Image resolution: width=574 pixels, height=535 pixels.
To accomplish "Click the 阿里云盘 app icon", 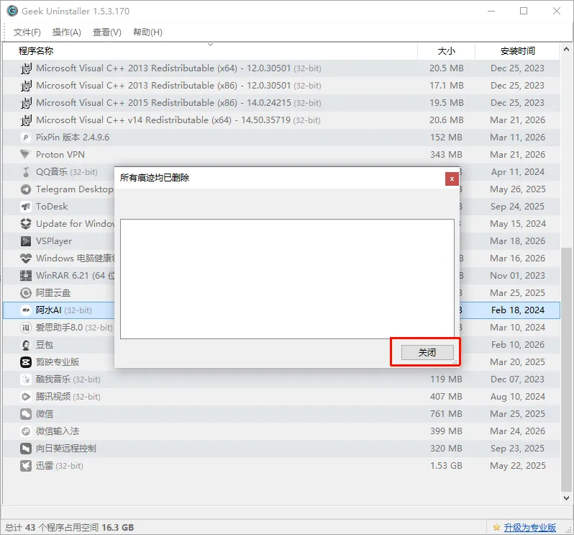I will pyautogui.click(x=26, y=293).
